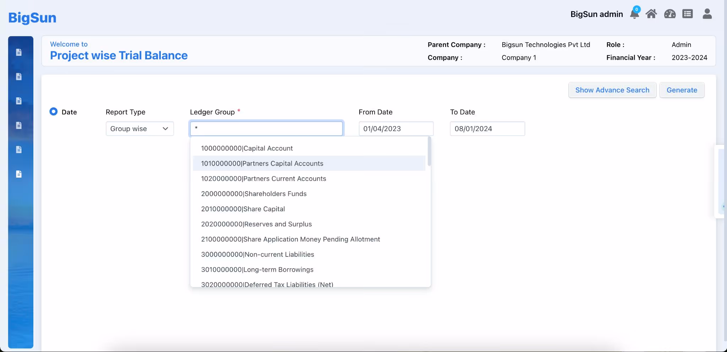Click the BigSun logo
Image resolution: width=727 pixels, height=352 pixels.
[32, 17]
